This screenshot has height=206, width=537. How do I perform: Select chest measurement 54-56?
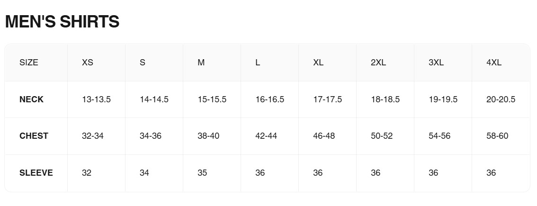[x=439, y=136]
